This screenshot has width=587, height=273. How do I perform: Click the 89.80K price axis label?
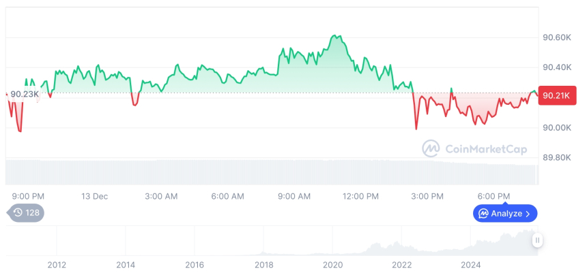556,157
